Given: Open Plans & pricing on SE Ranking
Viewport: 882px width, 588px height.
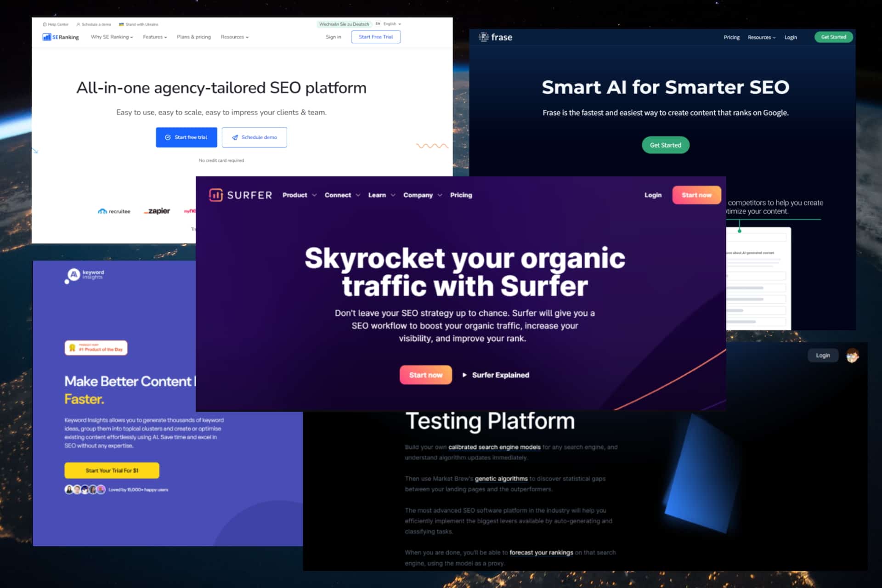Looking at the screenshot, I should [x=194, y=37].
